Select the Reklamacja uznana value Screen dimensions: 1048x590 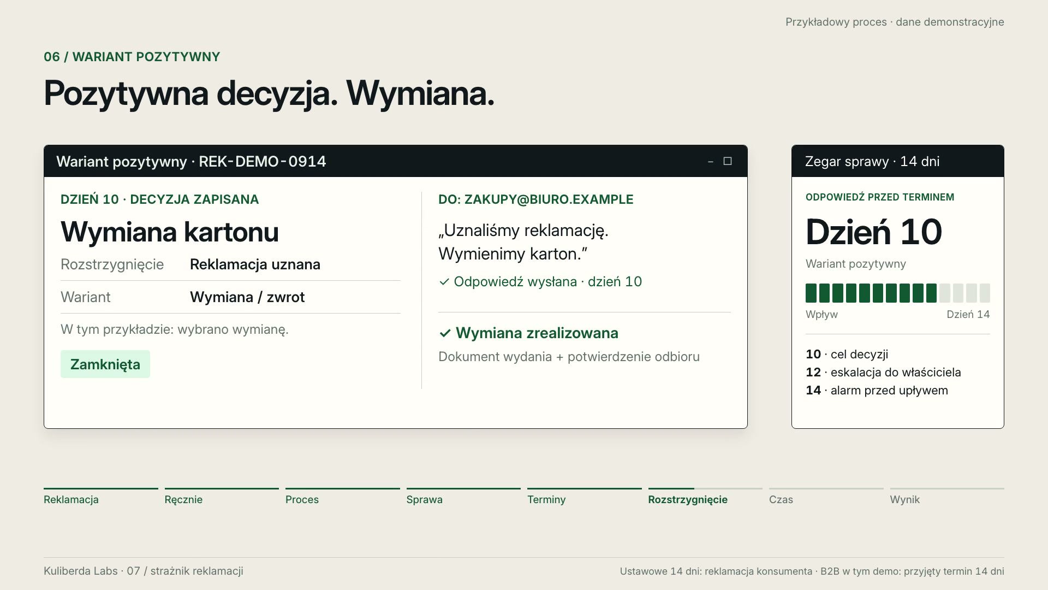click(x=255, y=264)
